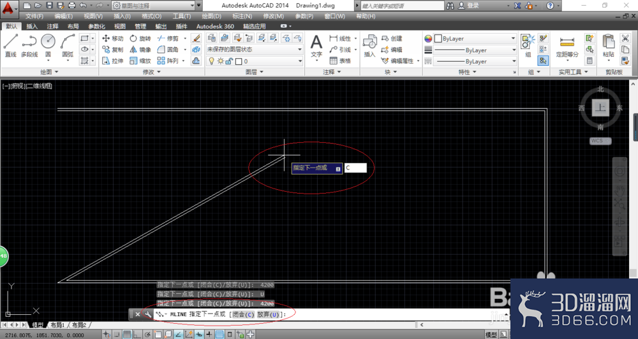Screen dimensions: 638x339
Task: Open the Text (文字) annotation tool
Action: coord(316,45)
